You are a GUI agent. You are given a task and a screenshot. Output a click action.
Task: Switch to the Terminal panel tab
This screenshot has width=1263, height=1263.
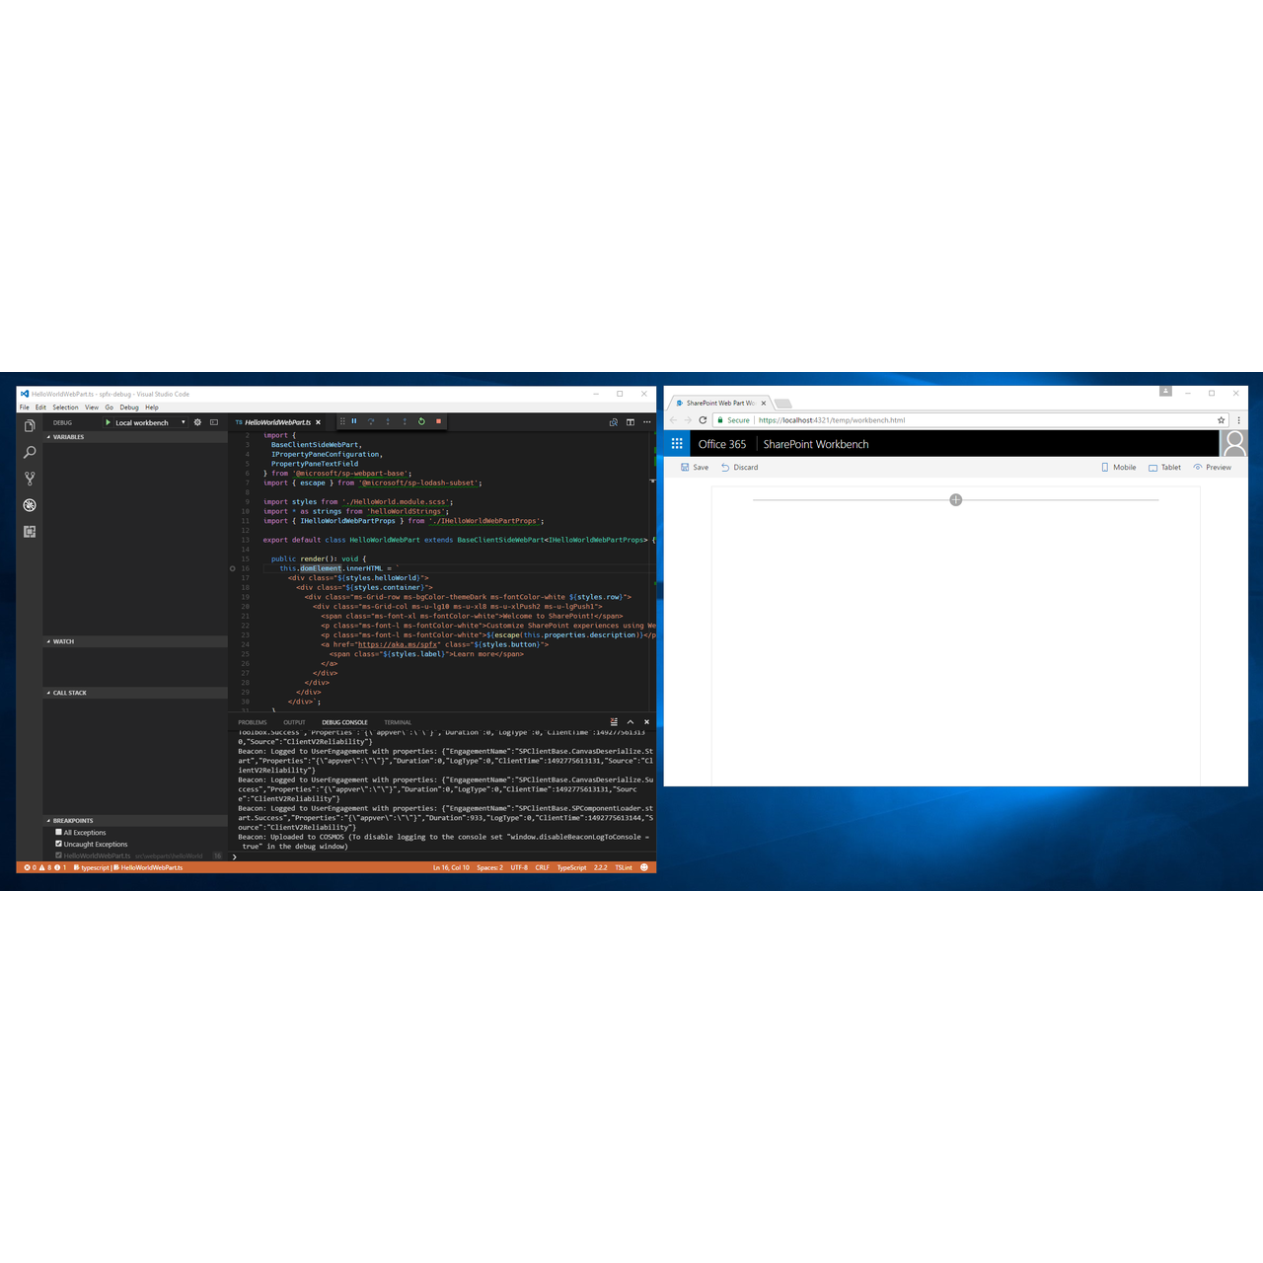click(398, 722)
